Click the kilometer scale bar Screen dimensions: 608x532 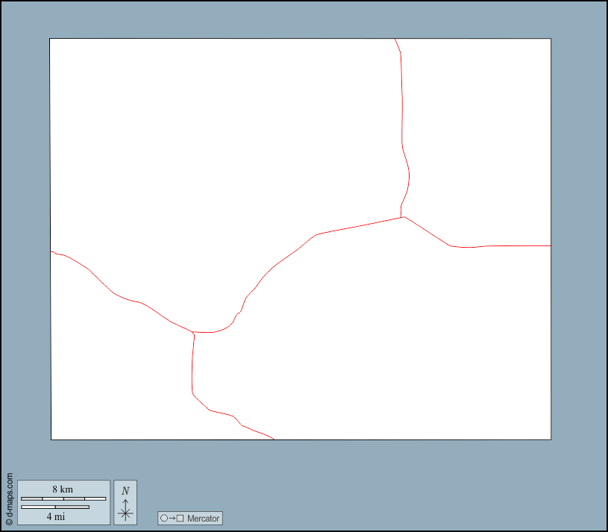click(x=63, y=498)
